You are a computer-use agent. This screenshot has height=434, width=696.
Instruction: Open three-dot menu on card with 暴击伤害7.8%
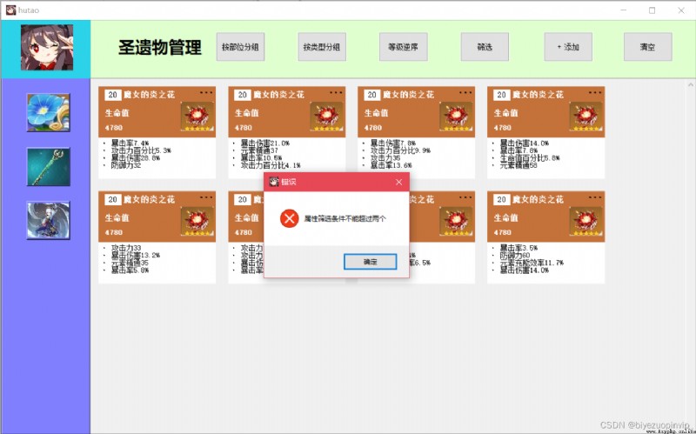tap(465, 93)
